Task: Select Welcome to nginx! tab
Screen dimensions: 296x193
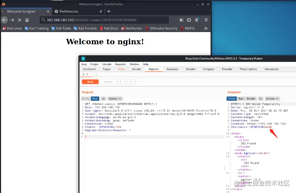Action: [x=26, y=12]
